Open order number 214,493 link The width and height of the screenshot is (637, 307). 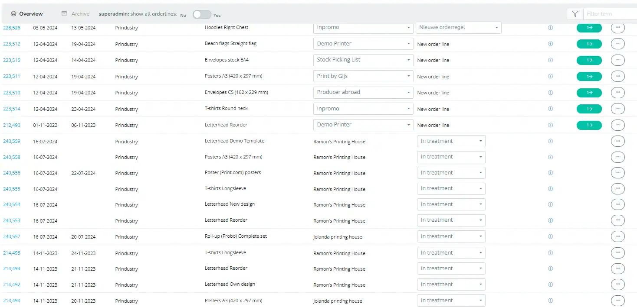pyautogui.click(x=12, y=268)
